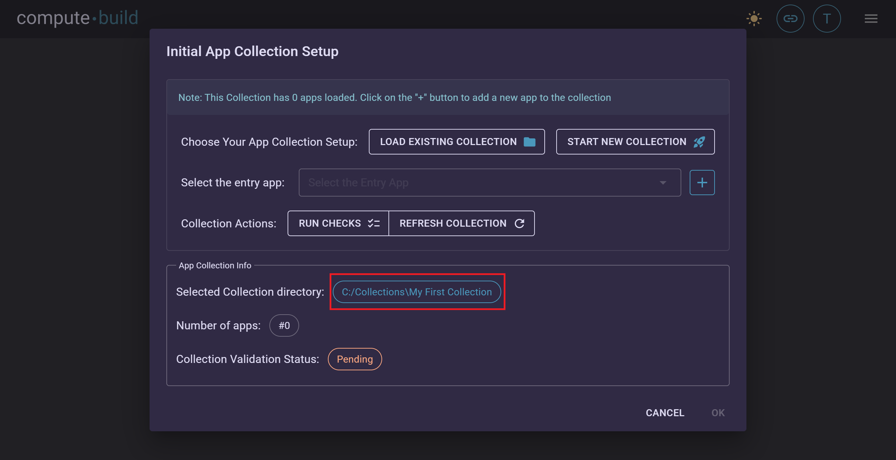Click the + icon to add an app

(x=702, y=182)
